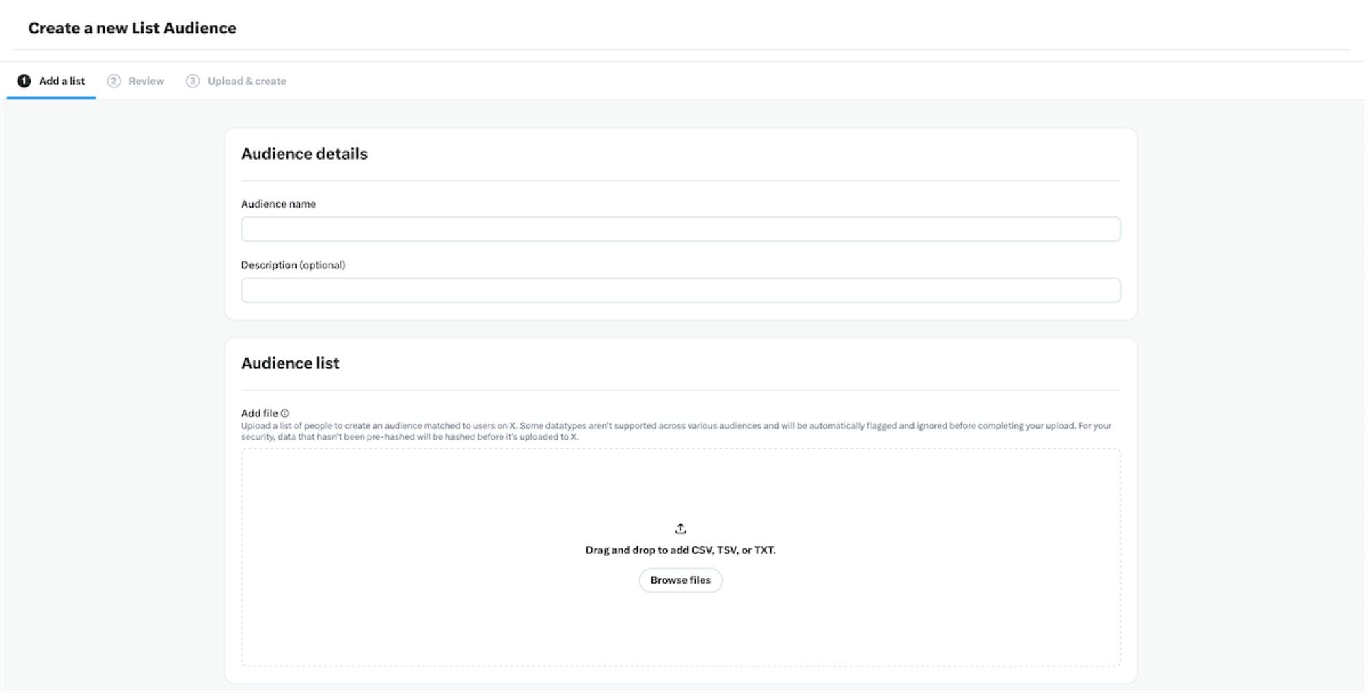Click the Description optional input field
Viewport: 1367px width, 693px height.
coord(680,289)
